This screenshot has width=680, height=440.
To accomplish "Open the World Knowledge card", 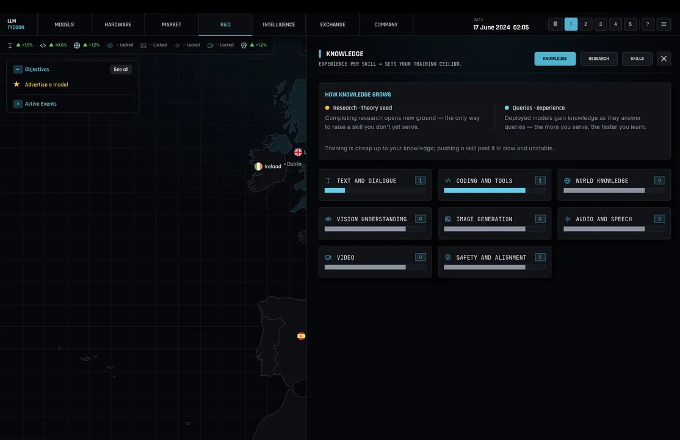I will (x=614, y=185).
